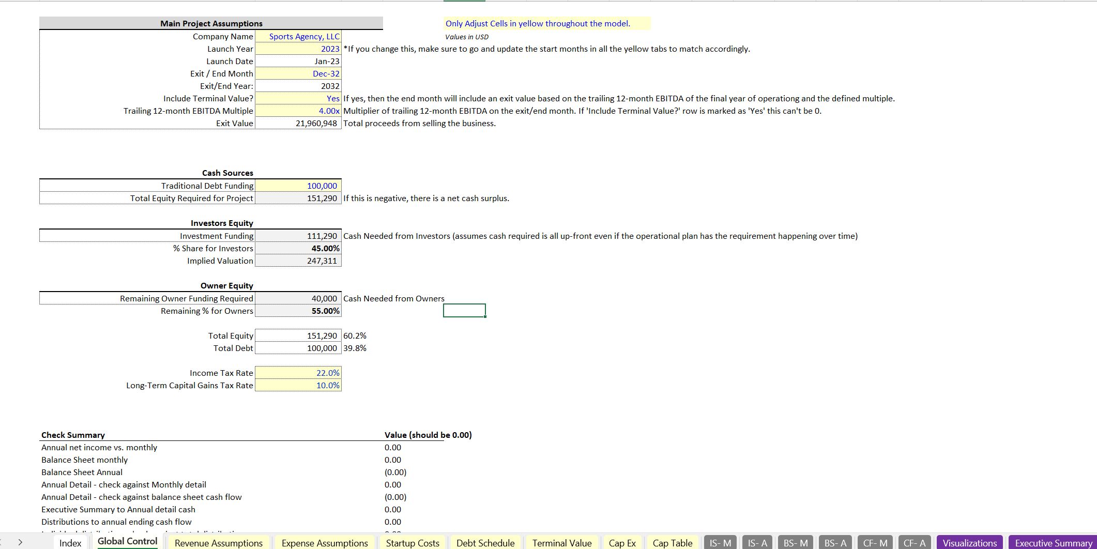Open the Debt Schedule sheet
The width and height of the screenshot is (1097, 549).
click(x=485, y=543)
